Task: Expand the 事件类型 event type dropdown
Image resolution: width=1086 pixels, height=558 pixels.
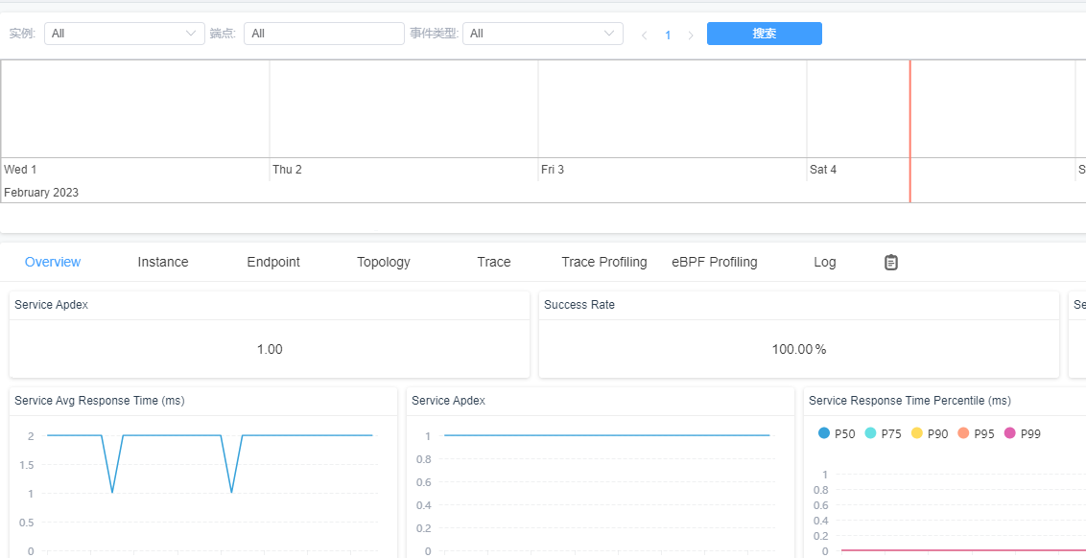Action: pos(543,34)
